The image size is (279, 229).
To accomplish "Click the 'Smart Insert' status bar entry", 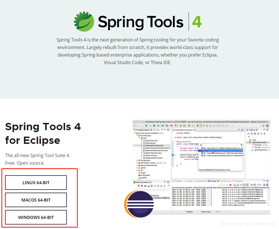I will tap(206, 212).
